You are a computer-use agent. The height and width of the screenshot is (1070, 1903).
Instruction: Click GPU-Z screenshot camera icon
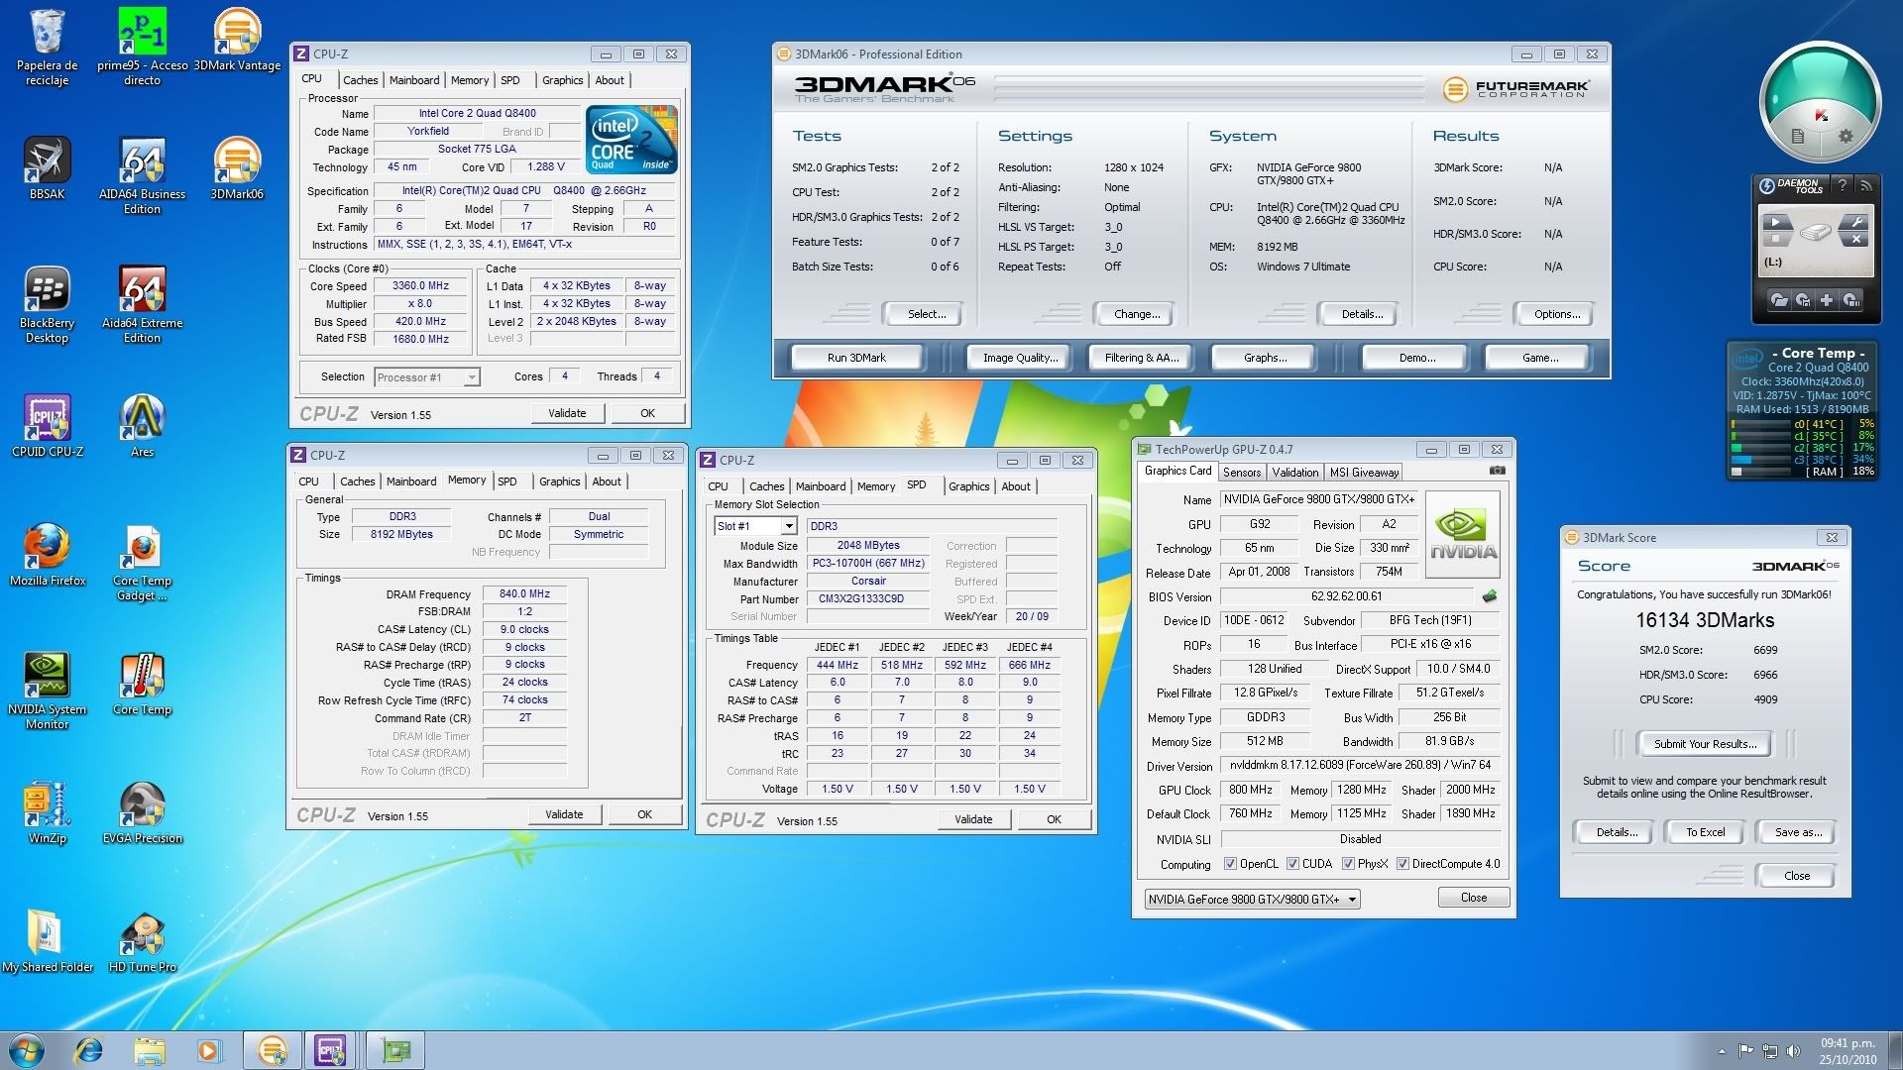click(x=1497, y=471)
